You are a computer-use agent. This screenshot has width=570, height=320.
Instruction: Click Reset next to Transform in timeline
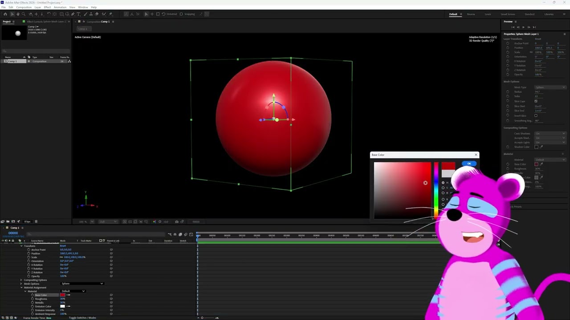[x=63, y=246]
